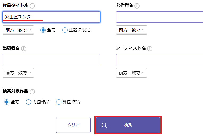Screen dimensions: 203x139
Task: Expand 前方一致で dropdown under アーティスト名
Action: [x=131, y=73]
